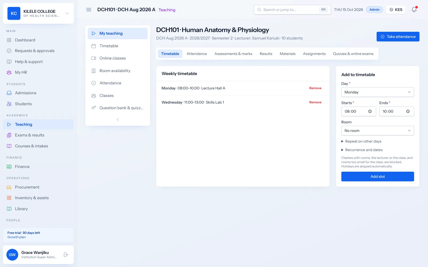428x267 pixels.
Task: Open the Kilele College institution switcher chevron
Action: [67, 13]
